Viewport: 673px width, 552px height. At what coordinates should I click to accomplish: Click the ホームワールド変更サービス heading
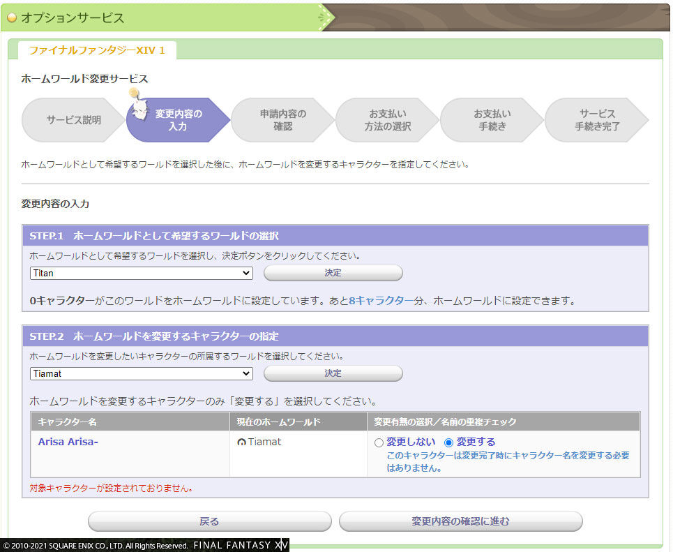pos(84,79)
